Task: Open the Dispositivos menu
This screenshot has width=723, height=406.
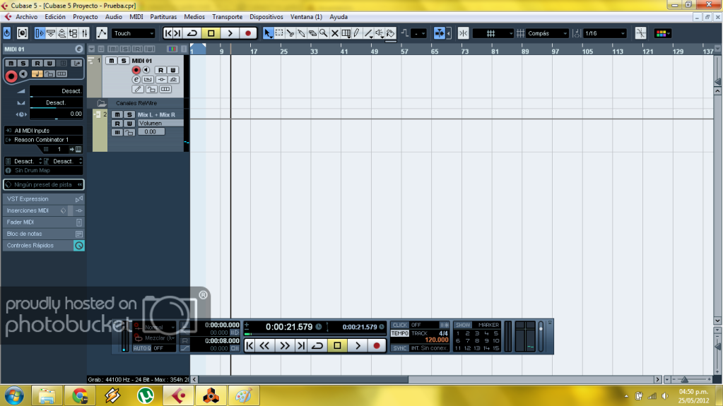Action: 266,16
